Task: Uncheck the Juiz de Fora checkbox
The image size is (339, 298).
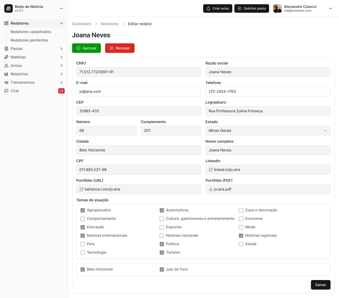Action: point(162,269)
